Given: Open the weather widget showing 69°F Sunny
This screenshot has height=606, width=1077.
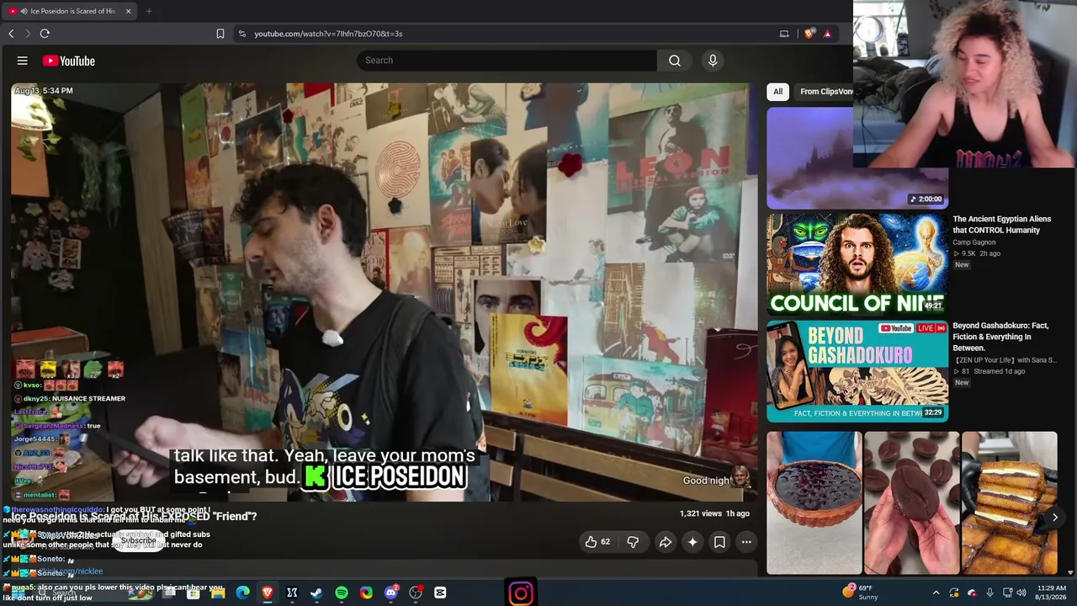Looking at the screenshot, I should point(859,593).
